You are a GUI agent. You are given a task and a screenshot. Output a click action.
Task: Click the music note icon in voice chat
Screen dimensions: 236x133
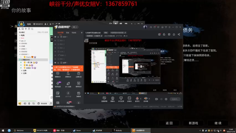click(51, 103)
